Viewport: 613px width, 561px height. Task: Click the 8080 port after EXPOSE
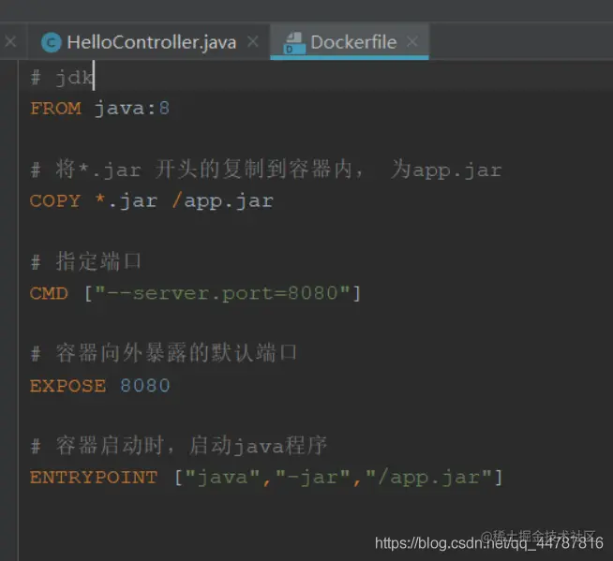click(145, 386)
